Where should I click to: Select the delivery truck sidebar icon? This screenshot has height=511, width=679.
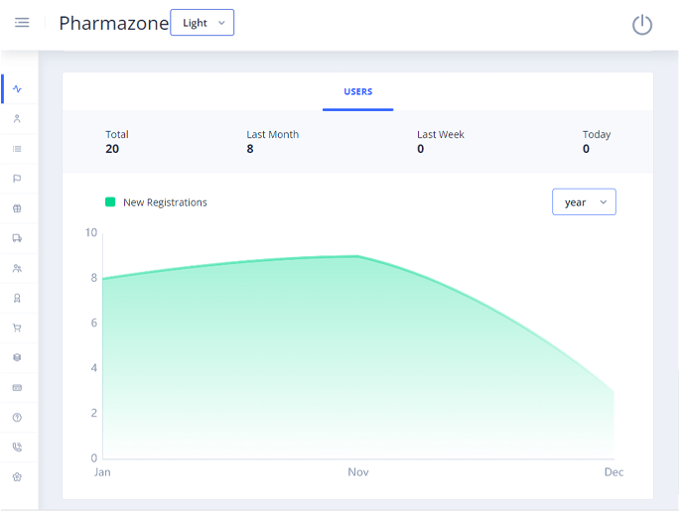pyautogui.click(x=18, y=238)
